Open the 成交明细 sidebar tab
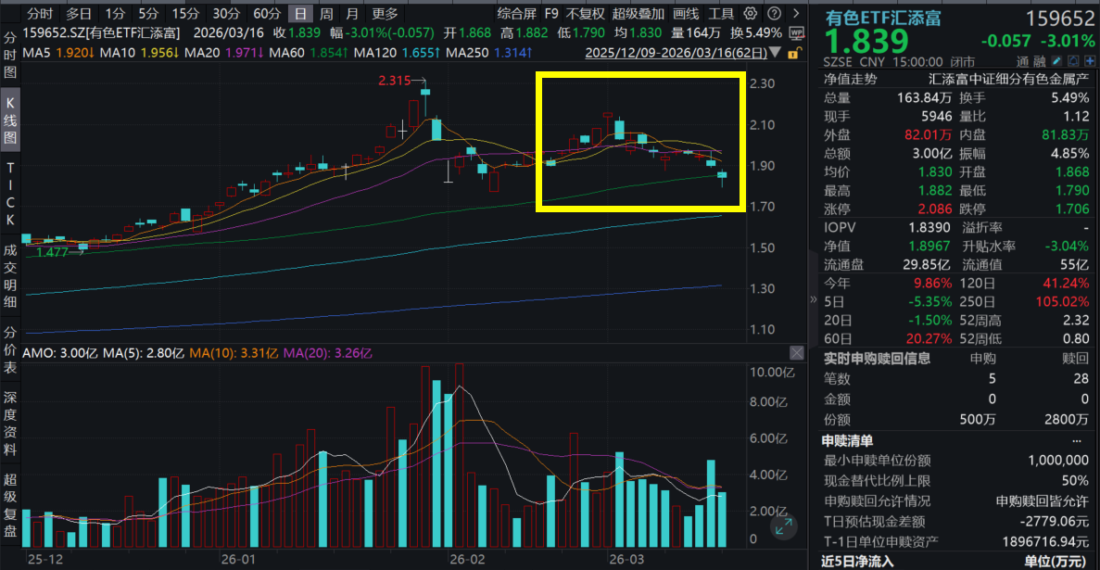The height and width of the screenshot is (570, 1100). pyautogui.click(x=10, y=276)
